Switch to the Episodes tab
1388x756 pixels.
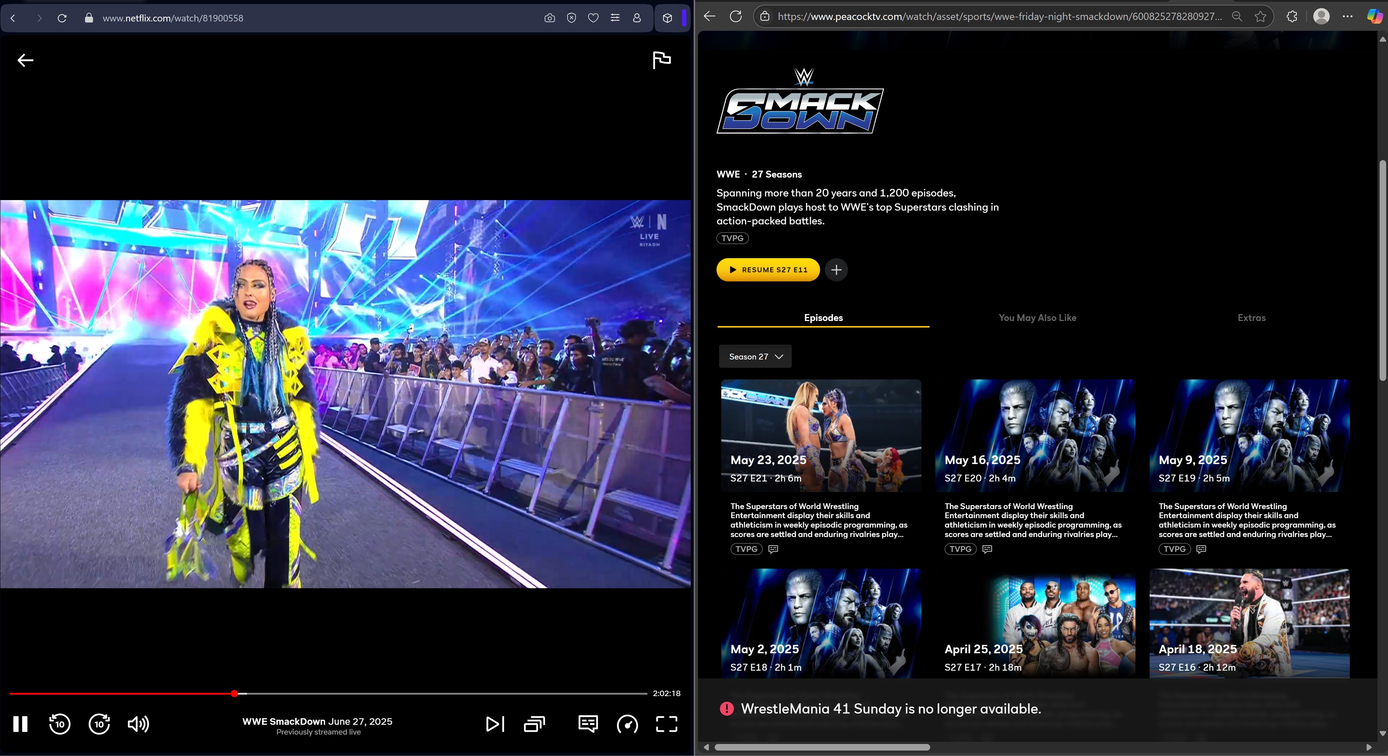pyautogui.click(x=823, y=318)
